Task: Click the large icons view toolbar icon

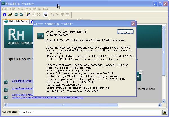Action: [x=52, y=14]
